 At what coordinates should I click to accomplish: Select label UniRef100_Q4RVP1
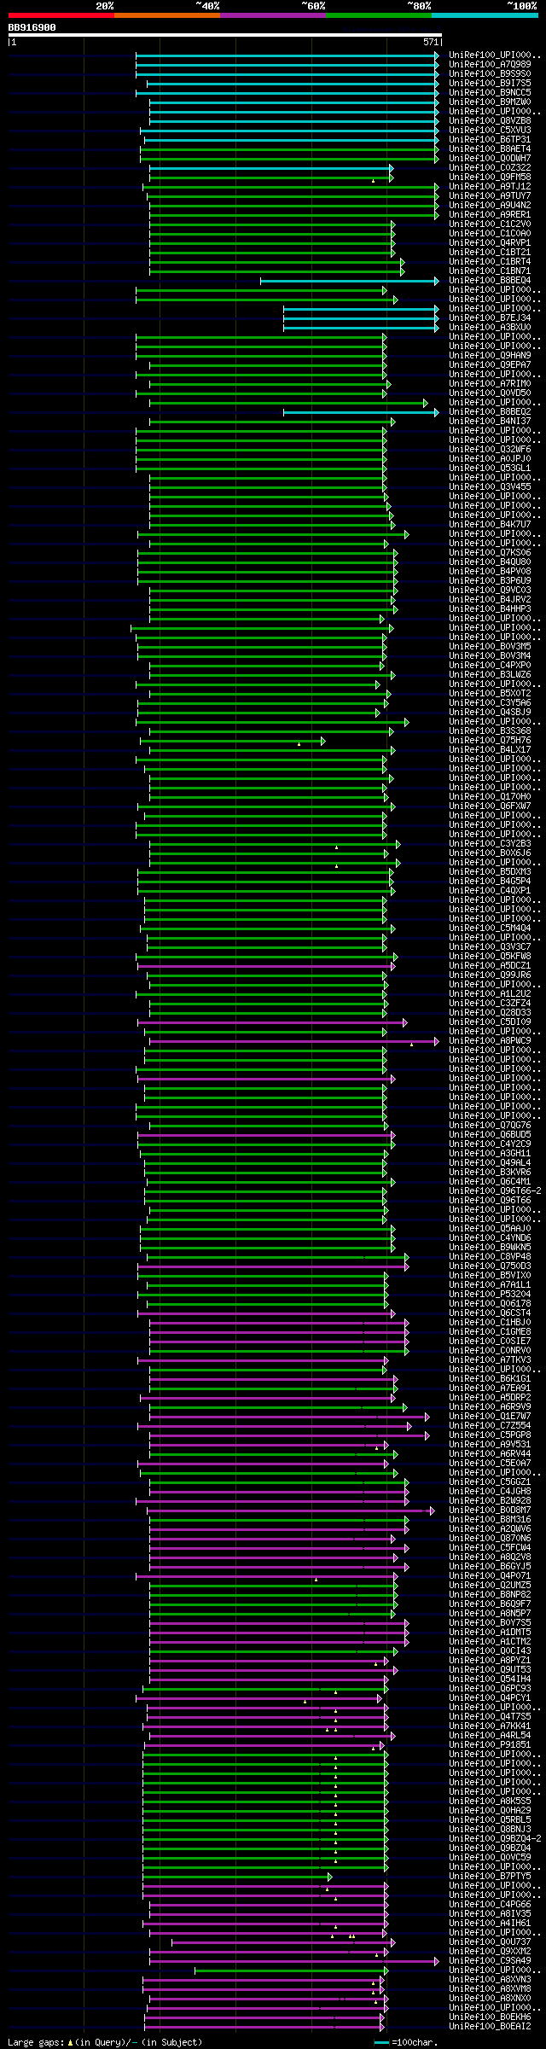coord(490,242)
